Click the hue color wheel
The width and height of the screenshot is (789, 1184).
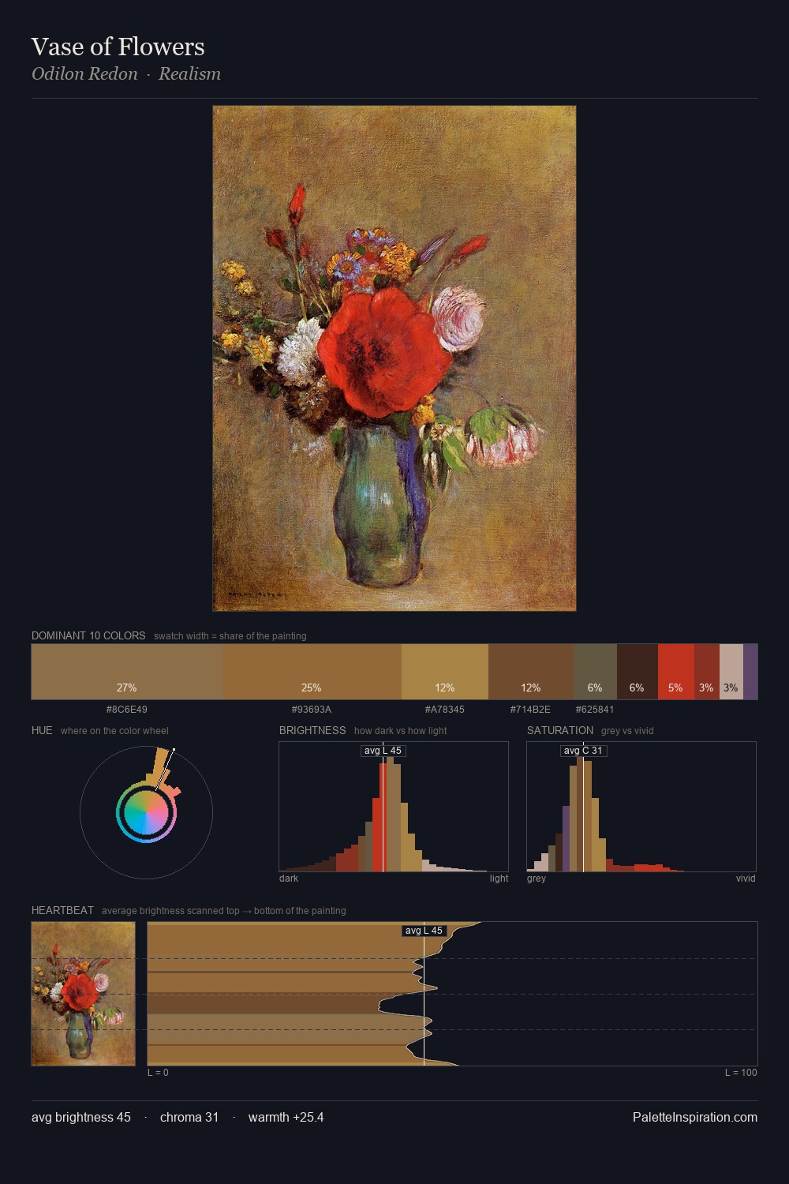pyautogui.click(x=146, y=812)
